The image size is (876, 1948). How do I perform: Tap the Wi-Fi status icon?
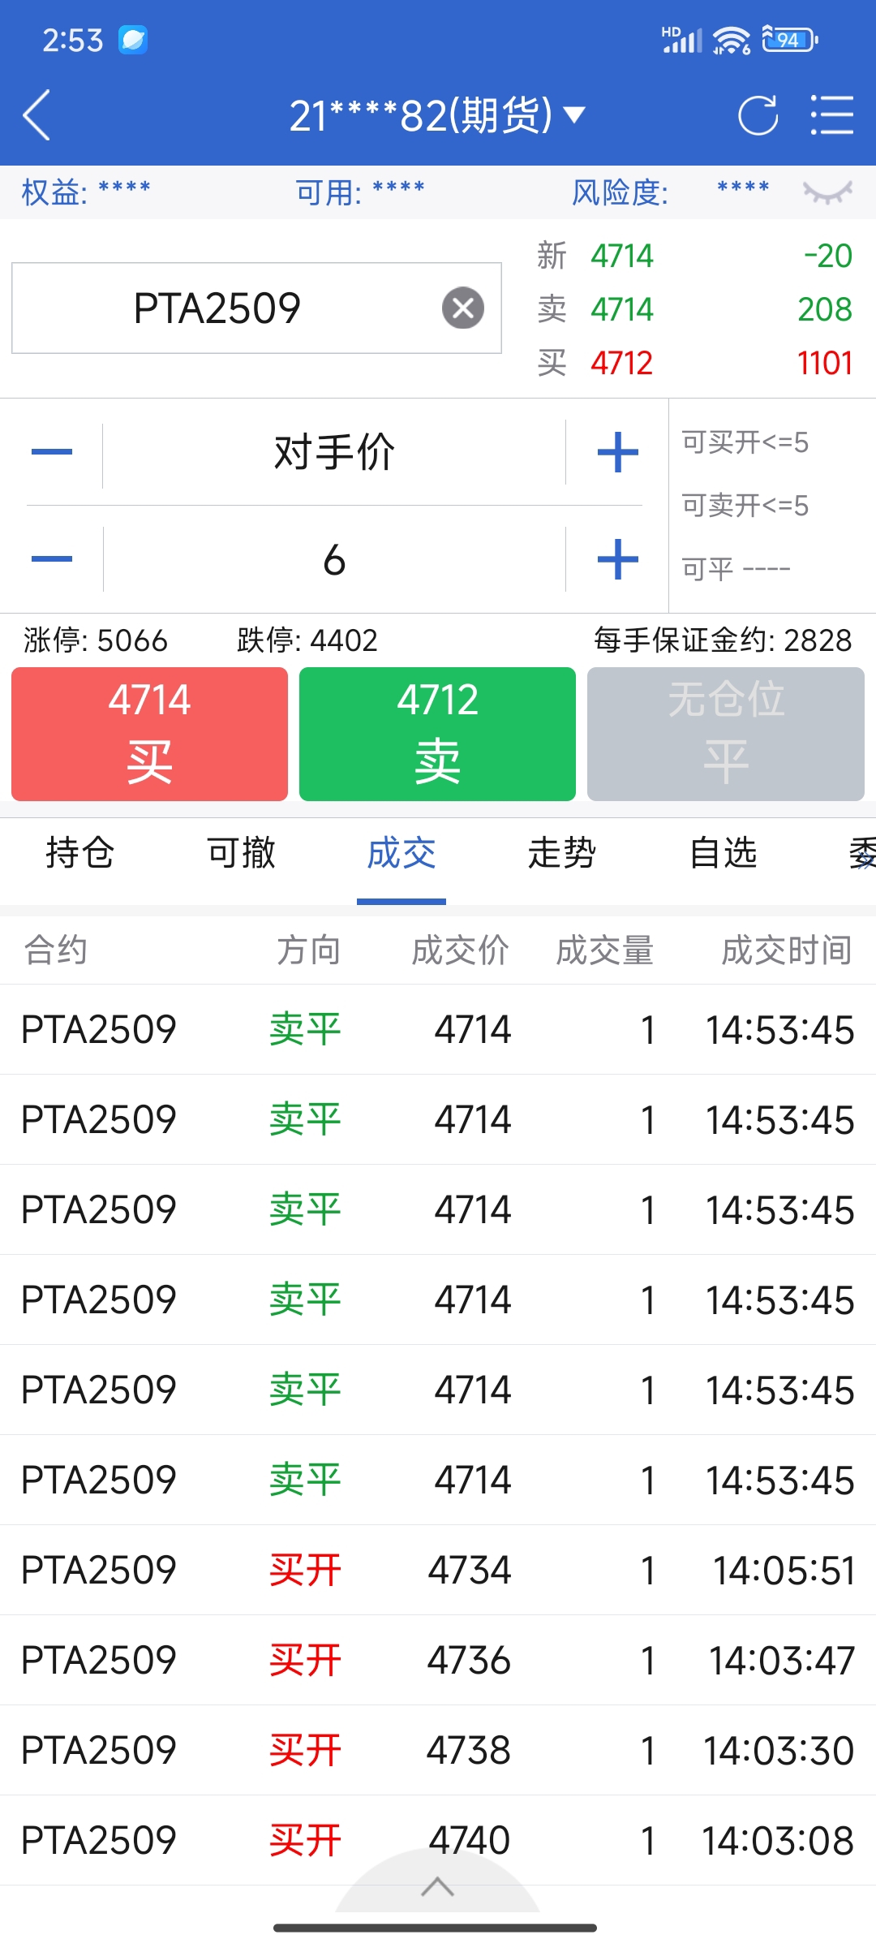pyautogui.click(x=732, y=40)
